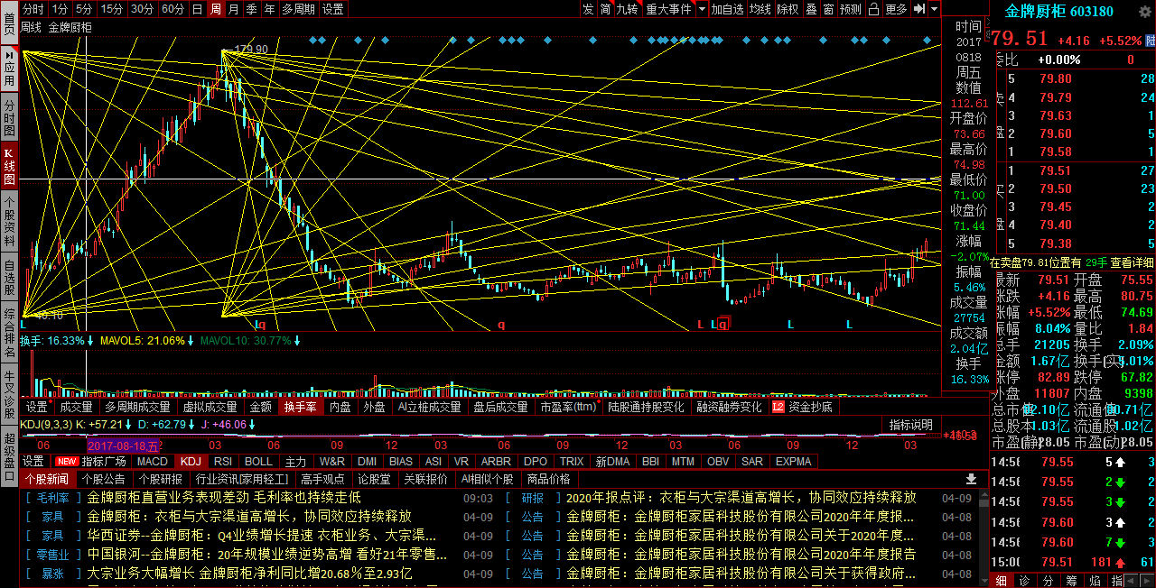Select 诊 tab at bottom right
The image size is (1156, 588).
[x=1025, y=580]
